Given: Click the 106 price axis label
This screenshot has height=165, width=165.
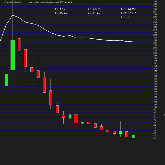Looking at the screenshot, I should (155, 105).
